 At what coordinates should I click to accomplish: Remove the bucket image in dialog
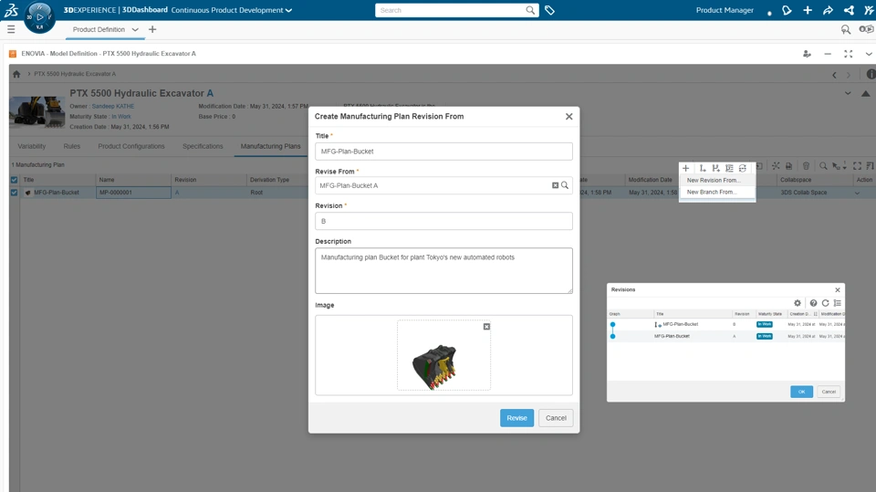pos(486,327)
